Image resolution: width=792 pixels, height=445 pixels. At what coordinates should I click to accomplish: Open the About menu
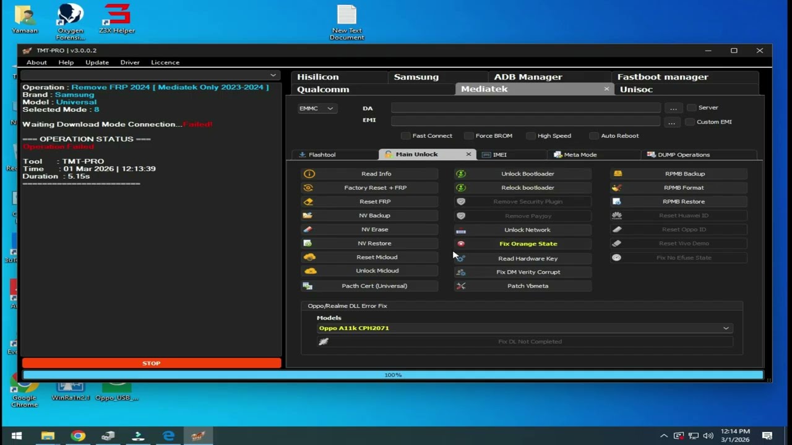[37, 62]
